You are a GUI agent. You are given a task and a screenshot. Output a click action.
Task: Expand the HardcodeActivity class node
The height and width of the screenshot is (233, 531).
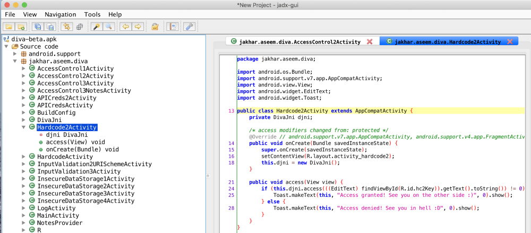(x=23, y=157)
